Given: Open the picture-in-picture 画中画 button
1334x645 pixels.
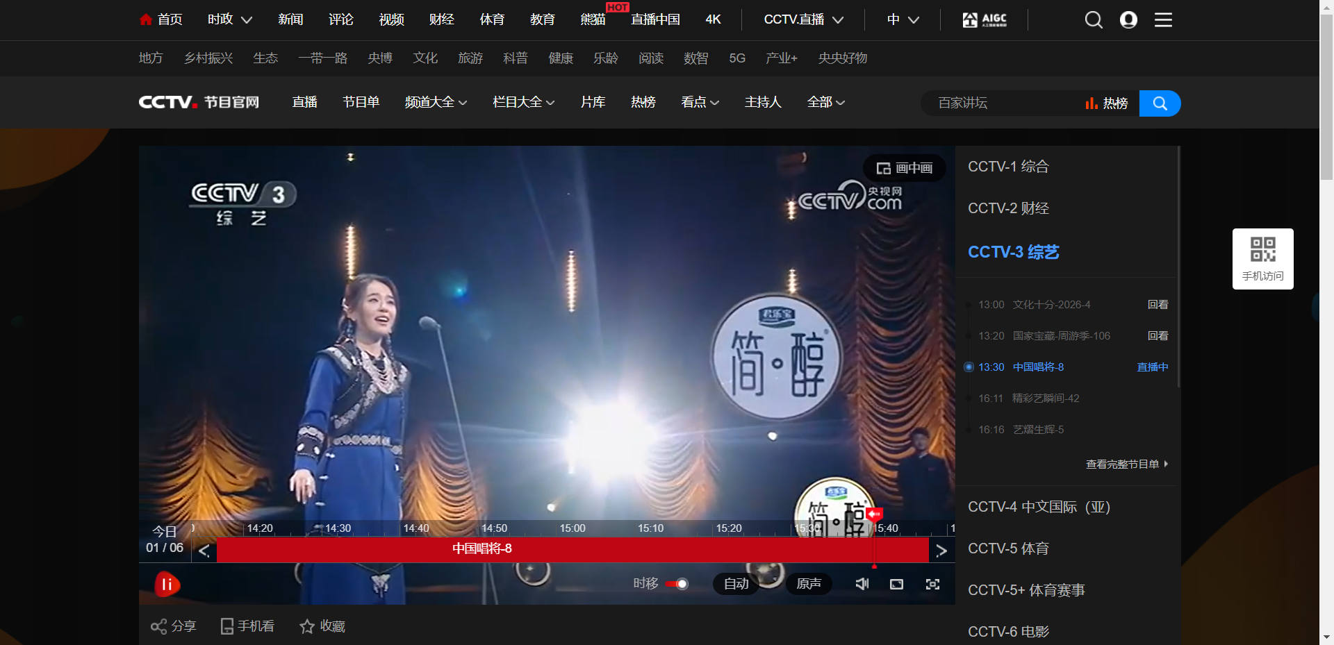Looking at the screenshot, I should point(904,168).
